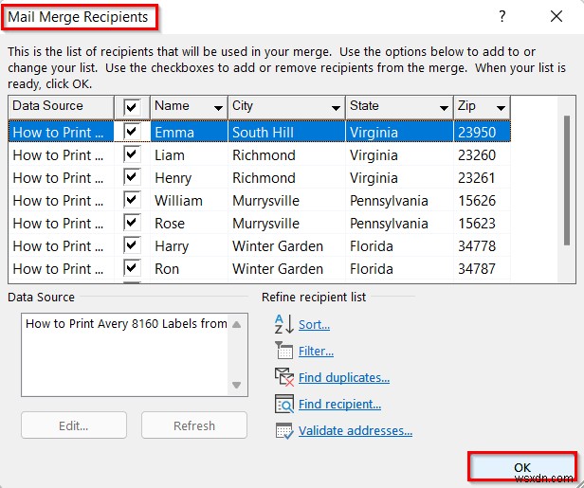
Task: Select the name cell Harry
Action: pyautogui.click(x=190, y=245)
